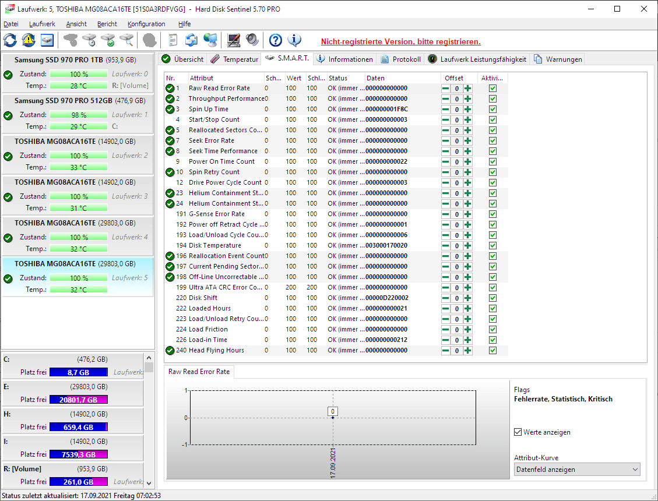
Task: Open the Ansicht menu
Action: (x=76, y=24)
